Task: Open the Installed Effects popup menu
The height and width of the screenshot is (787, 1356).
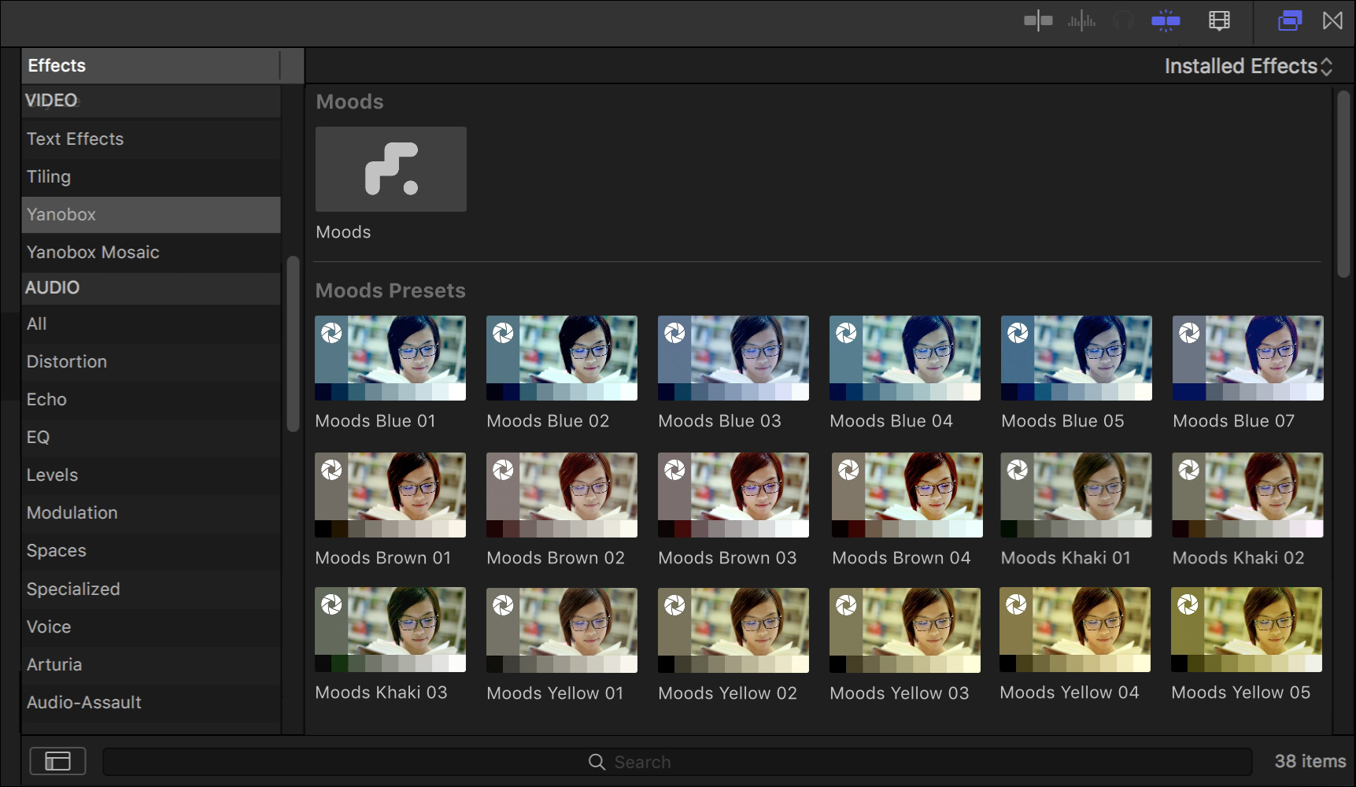Action: [1247, 66]
